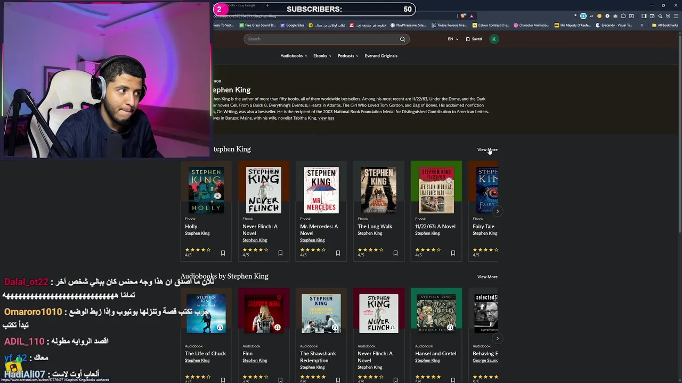Save Holly with its bookmark icon
Screen dimensions: 682x383
(x=223, y=253)
